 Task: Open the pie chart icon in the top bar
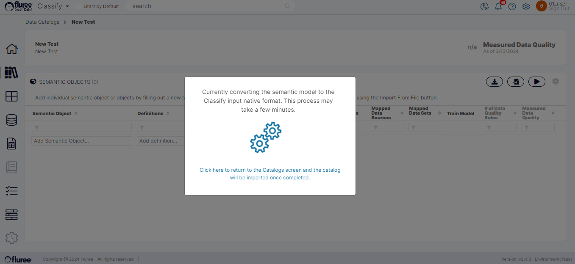(484, 6)
